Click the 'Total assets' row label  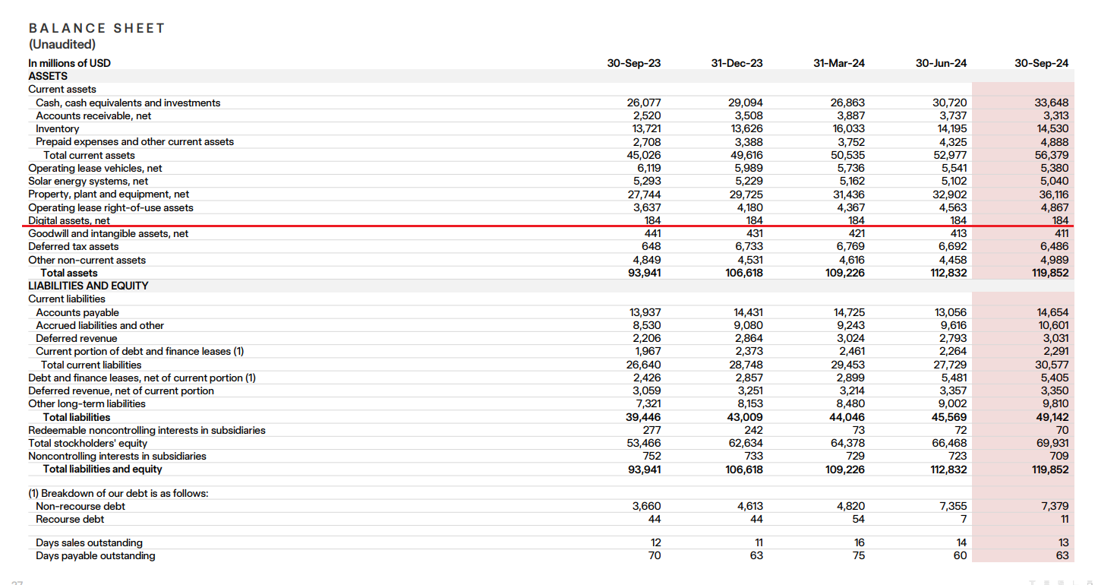point(69,273)
